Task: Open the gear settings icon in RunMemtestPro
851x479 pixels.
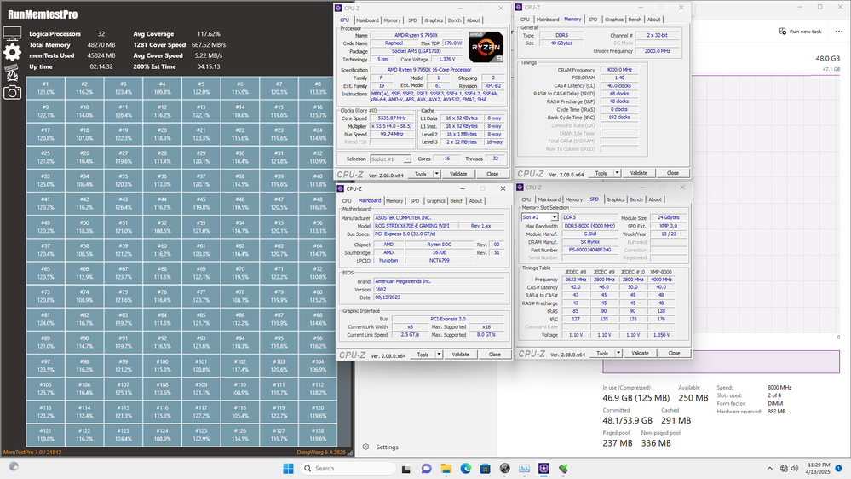Action: point(12,53)
